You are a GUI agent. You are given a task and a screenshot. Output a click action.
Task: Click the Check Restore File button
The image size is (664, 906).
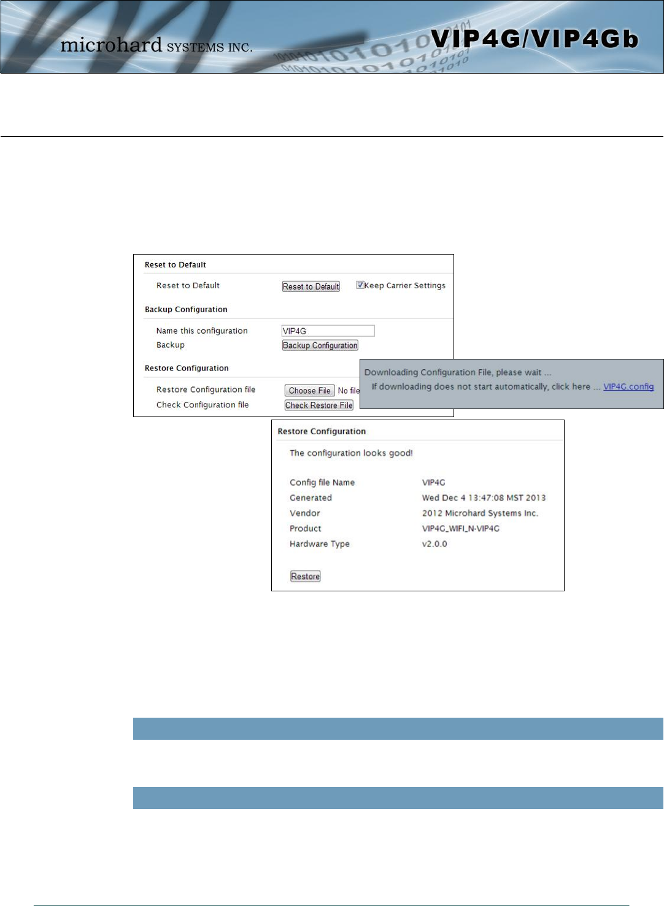[x=318, y=405]
